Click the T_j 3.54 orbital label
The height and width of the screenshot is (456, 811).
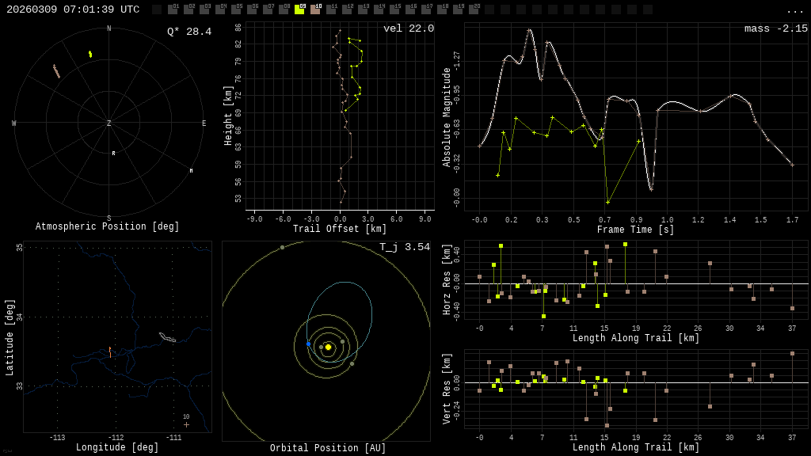point(404,247)
